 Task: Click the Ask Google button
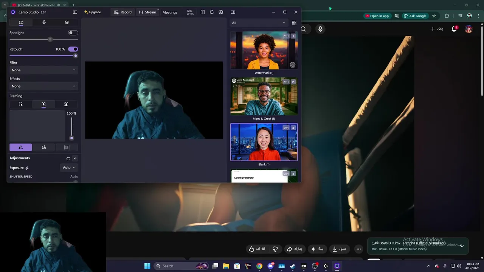415,16
